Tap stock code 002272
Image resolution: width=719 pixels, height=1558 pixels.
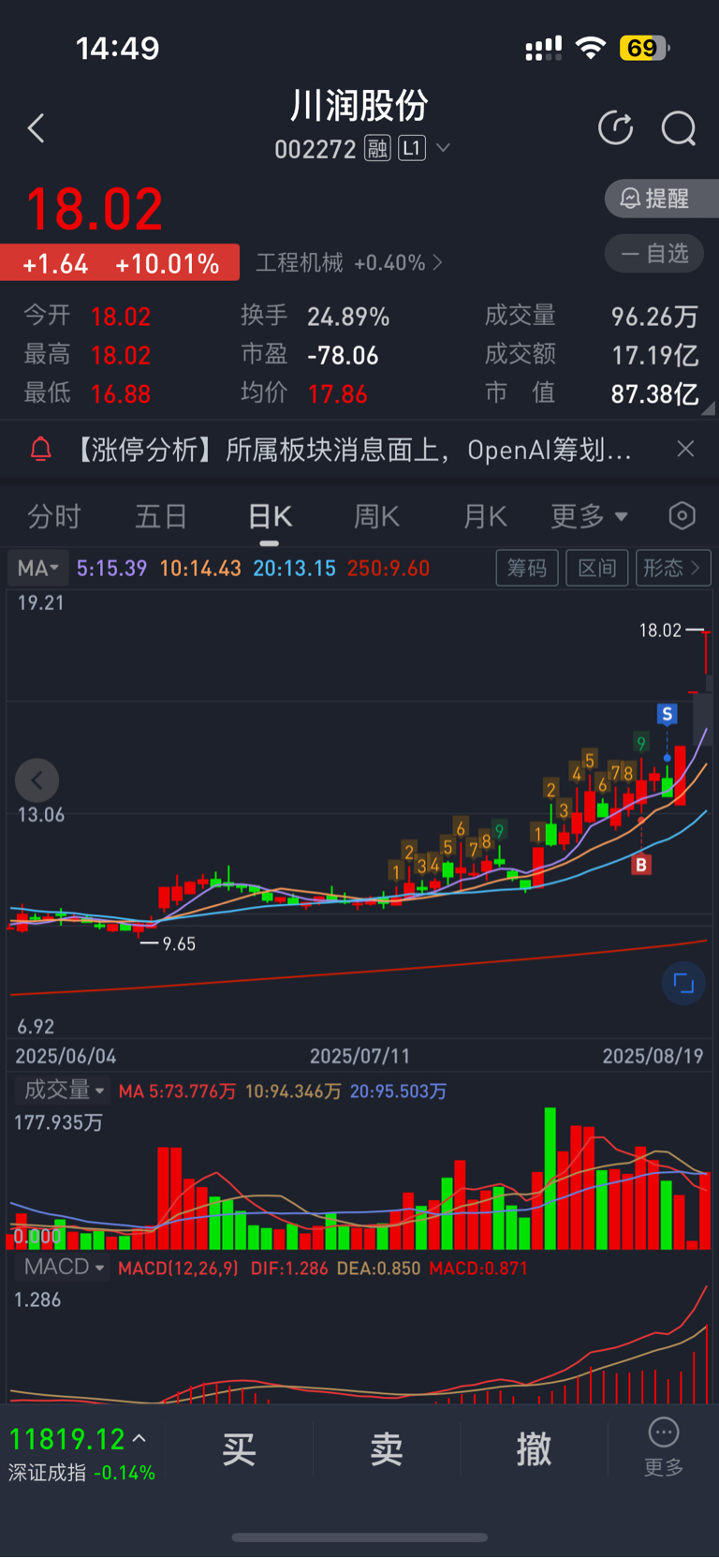pos(315,150)
